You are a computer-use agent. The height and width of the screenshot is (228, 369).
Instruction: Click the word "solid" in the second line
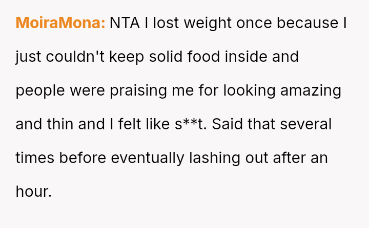click(x=166, y=57)
